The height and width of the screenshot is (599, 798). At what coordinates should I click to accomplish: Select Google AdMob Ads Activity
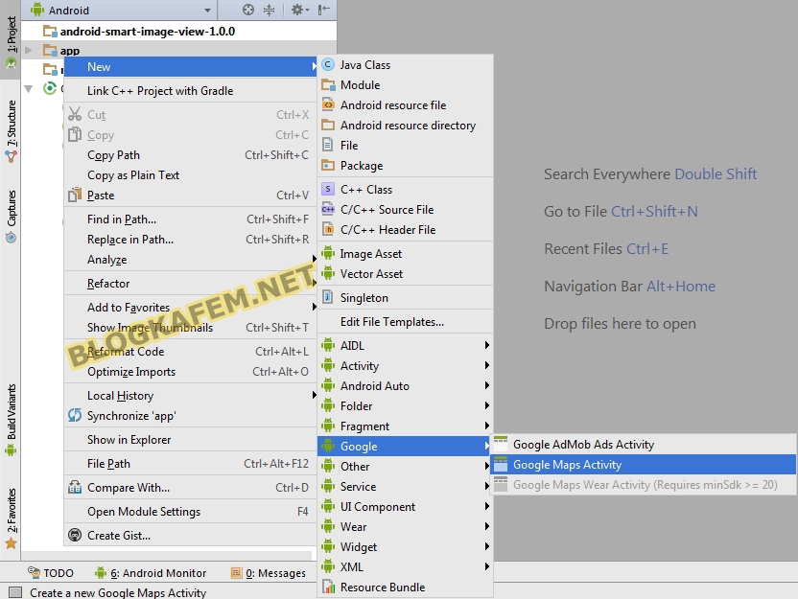pos(644,445)
